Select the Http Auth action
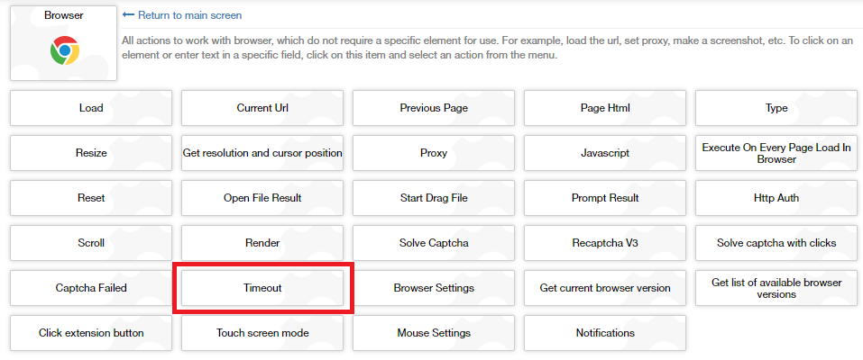The height and width of the screenshot is (360, 863). pos(776,198)
